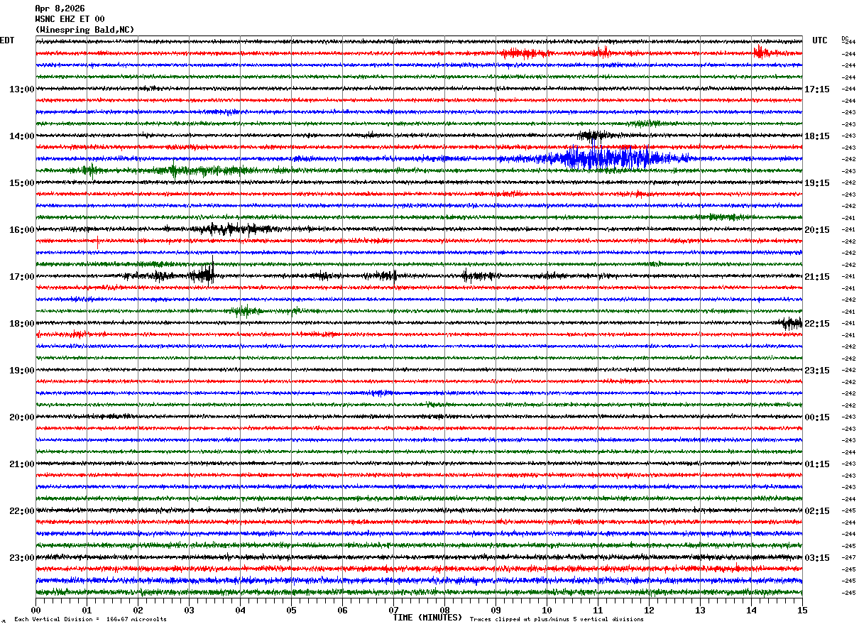859x629 pixels.
Task: Click the Each Vertical Division microvolts note
Action: (90, 620)
